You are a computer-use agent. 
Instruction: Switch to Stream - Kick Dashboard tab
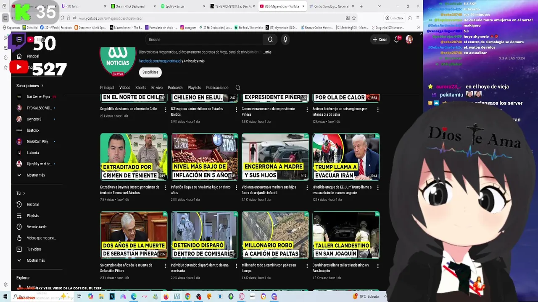pyautogui.click(x=132, y=6)
